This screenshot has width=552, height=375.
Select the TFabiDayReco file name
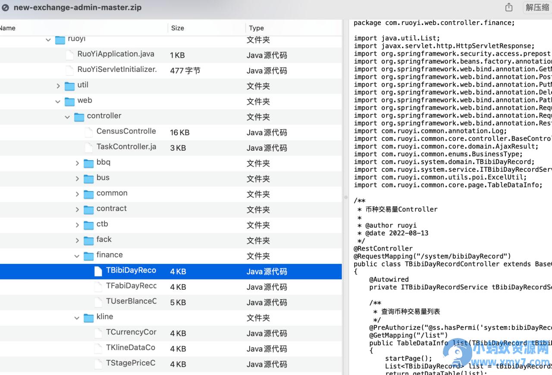pyautogui.click(x=131, y=286)
